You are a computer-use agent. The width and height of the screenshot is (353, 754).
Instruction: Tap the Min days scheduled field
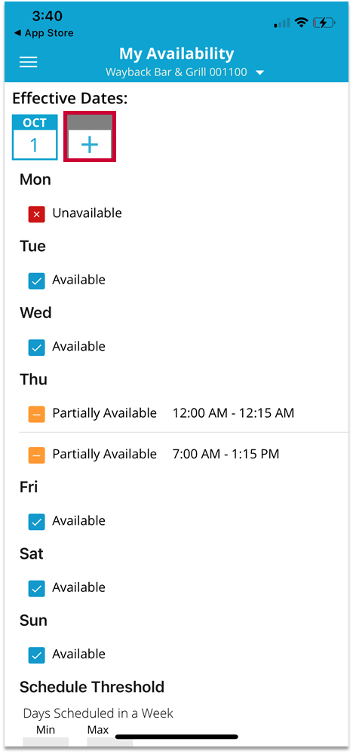tap(46, 741)
